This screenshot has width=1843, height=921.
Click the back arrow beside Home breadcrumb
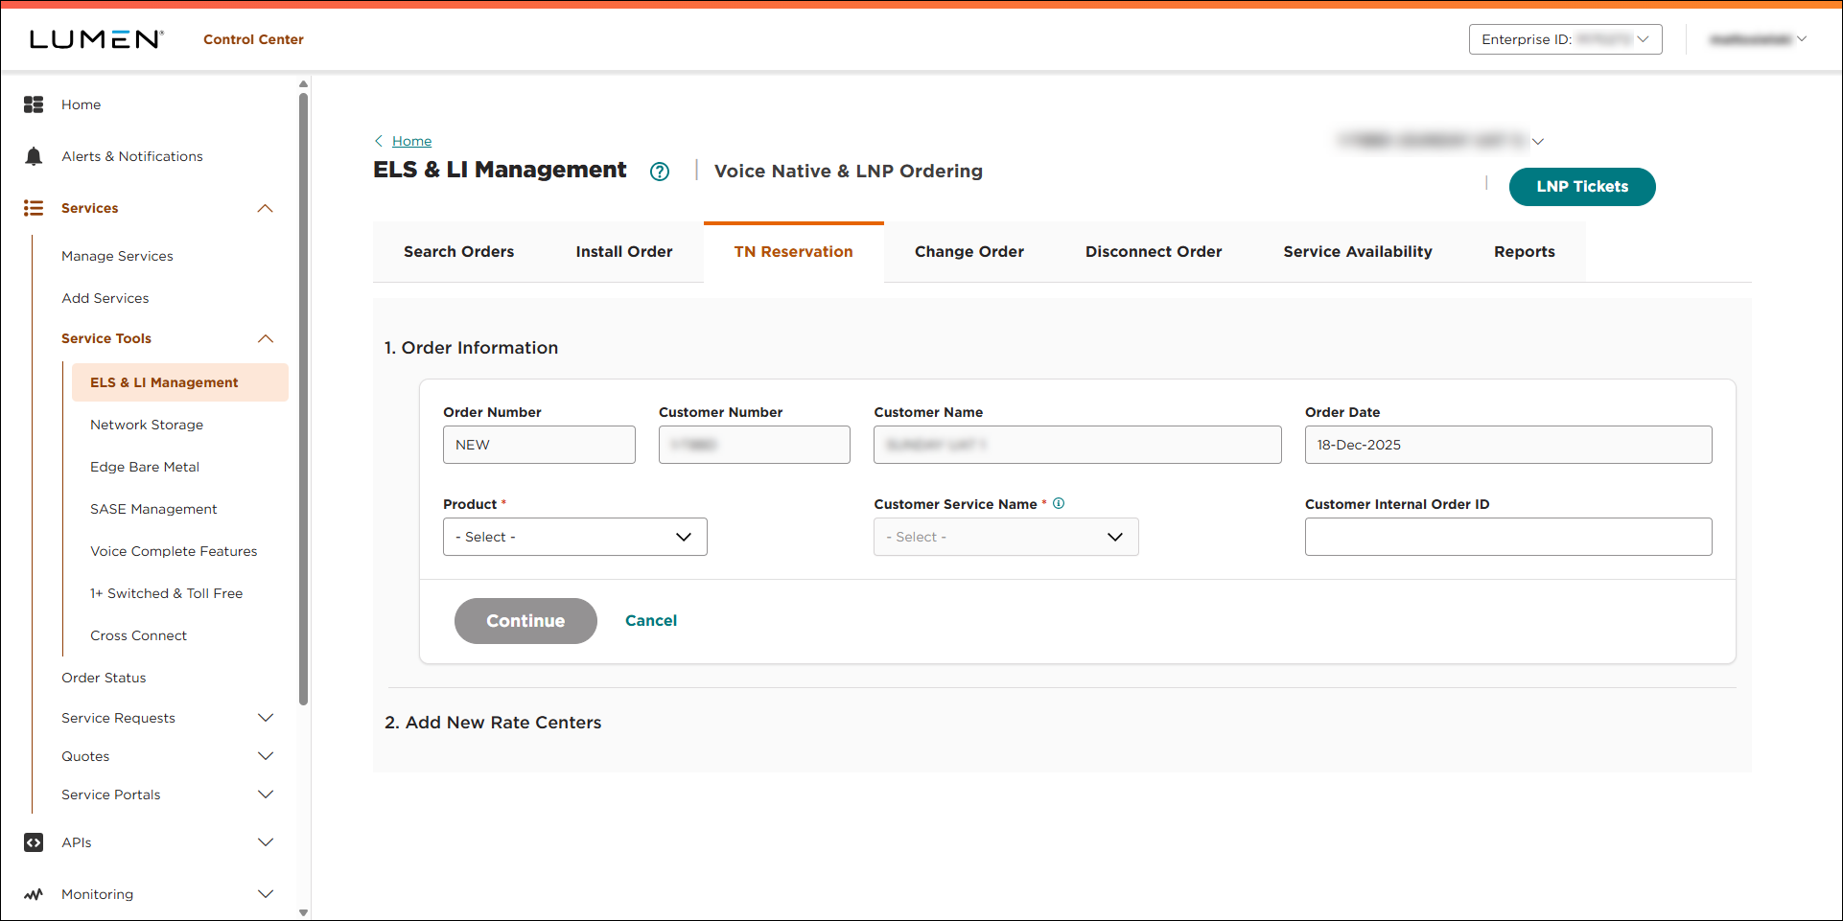point(379,141)
